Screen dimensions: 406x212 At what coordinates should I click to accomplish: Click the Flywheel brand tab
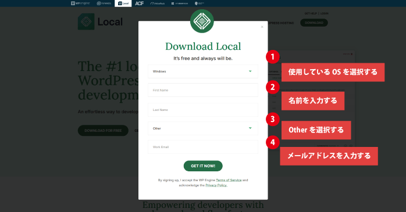[104, 3]
